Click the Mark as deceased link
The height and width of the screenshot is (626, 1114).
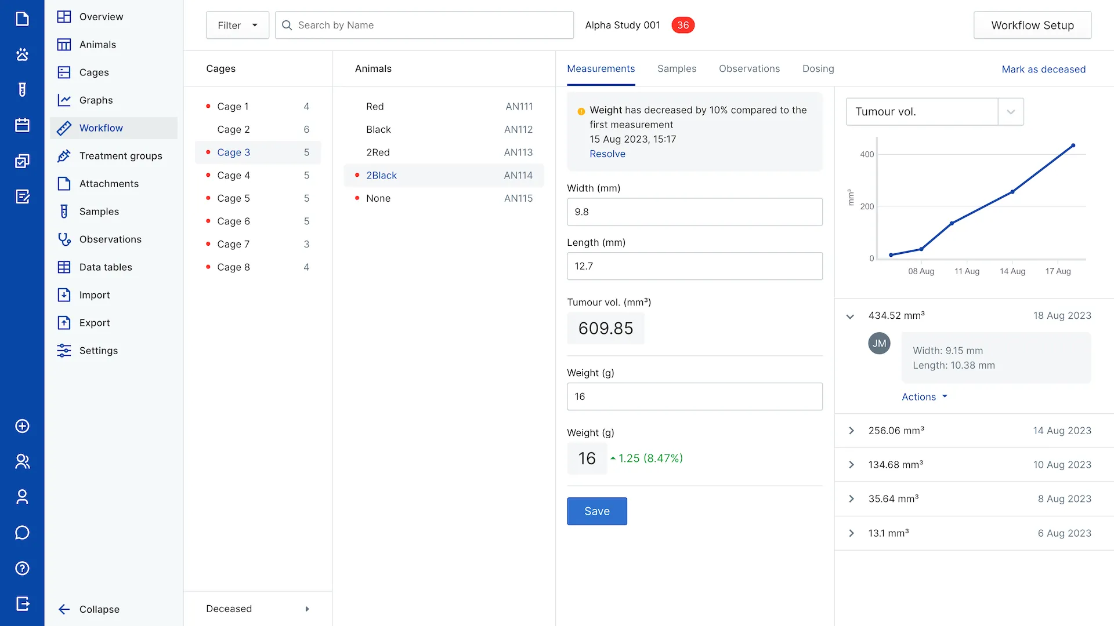1043,69
